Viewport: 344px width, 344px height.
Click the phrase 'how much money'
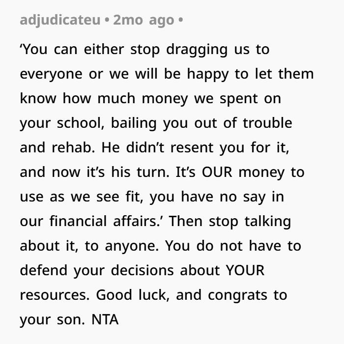(125, 98)
